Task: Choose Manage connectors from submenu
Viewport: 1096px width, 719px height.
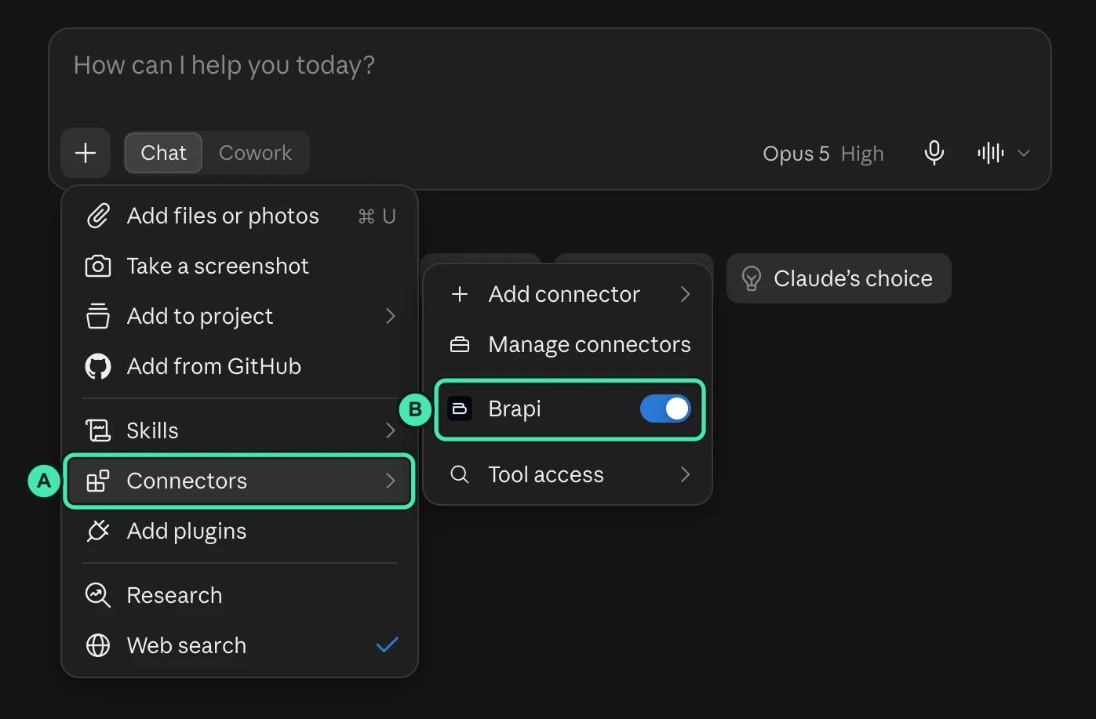Action: tap(570, 344)
